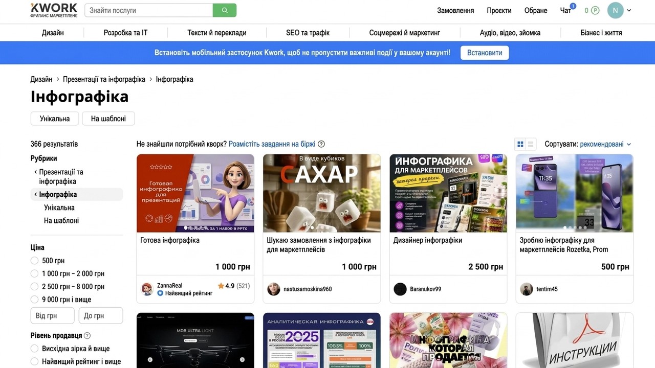
Task: Open the Готова інфографіка kwork thumbnail
Action: pyautogui.click(x=195, y=193)
